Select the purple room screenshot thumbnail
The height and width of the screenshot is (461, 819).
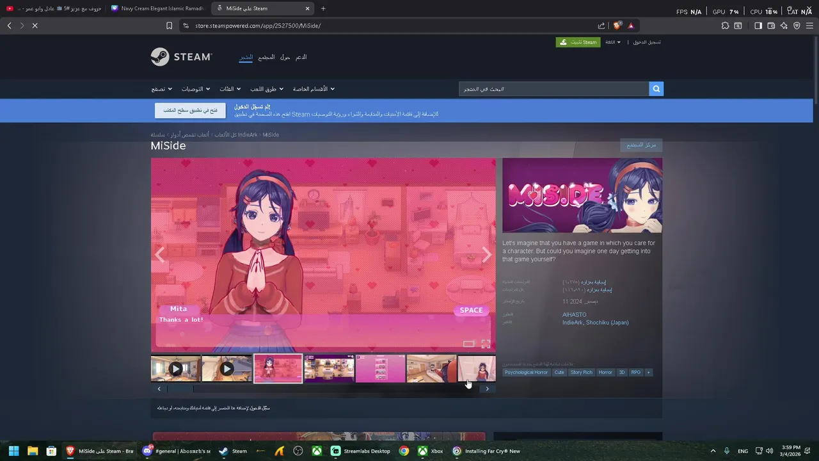point(329,369)
